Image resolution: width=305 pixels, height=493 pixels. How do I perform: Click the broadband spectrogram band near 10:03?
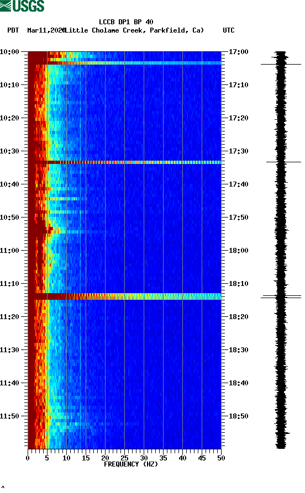pyautogui.click(x=125, y=63)
